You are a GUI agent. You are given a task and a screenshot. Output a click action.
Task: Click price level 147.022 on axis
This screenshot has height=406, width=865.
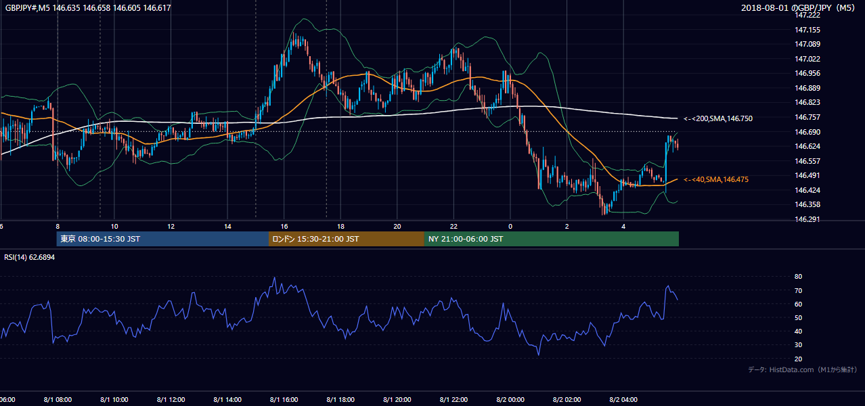(808, 59)
